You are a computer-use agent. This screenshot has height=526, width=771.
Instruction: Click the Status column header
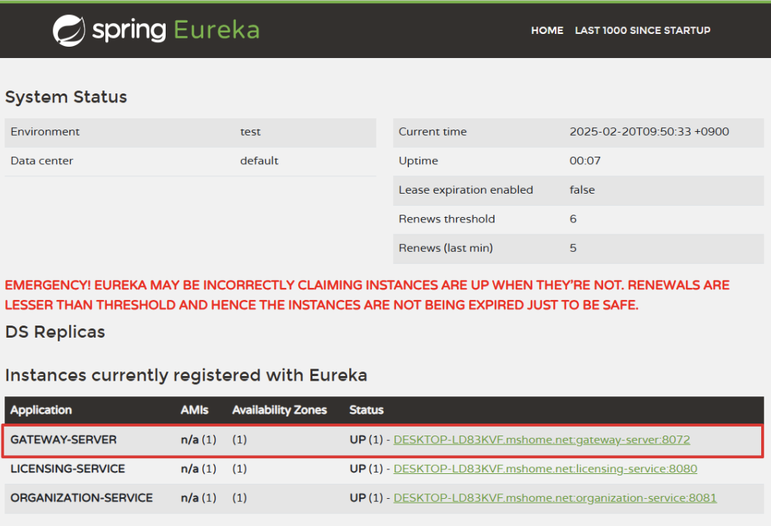(x=367, y=410)
